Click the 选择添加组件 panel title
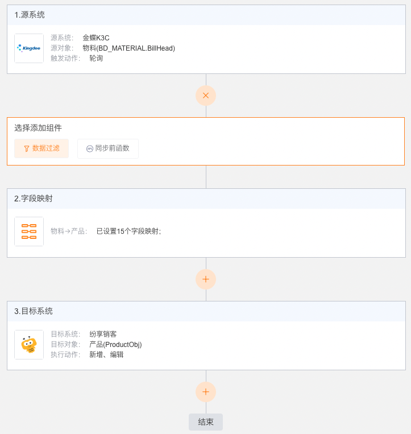The width and height of the screenshot is (411, 434). click(38, 128)
